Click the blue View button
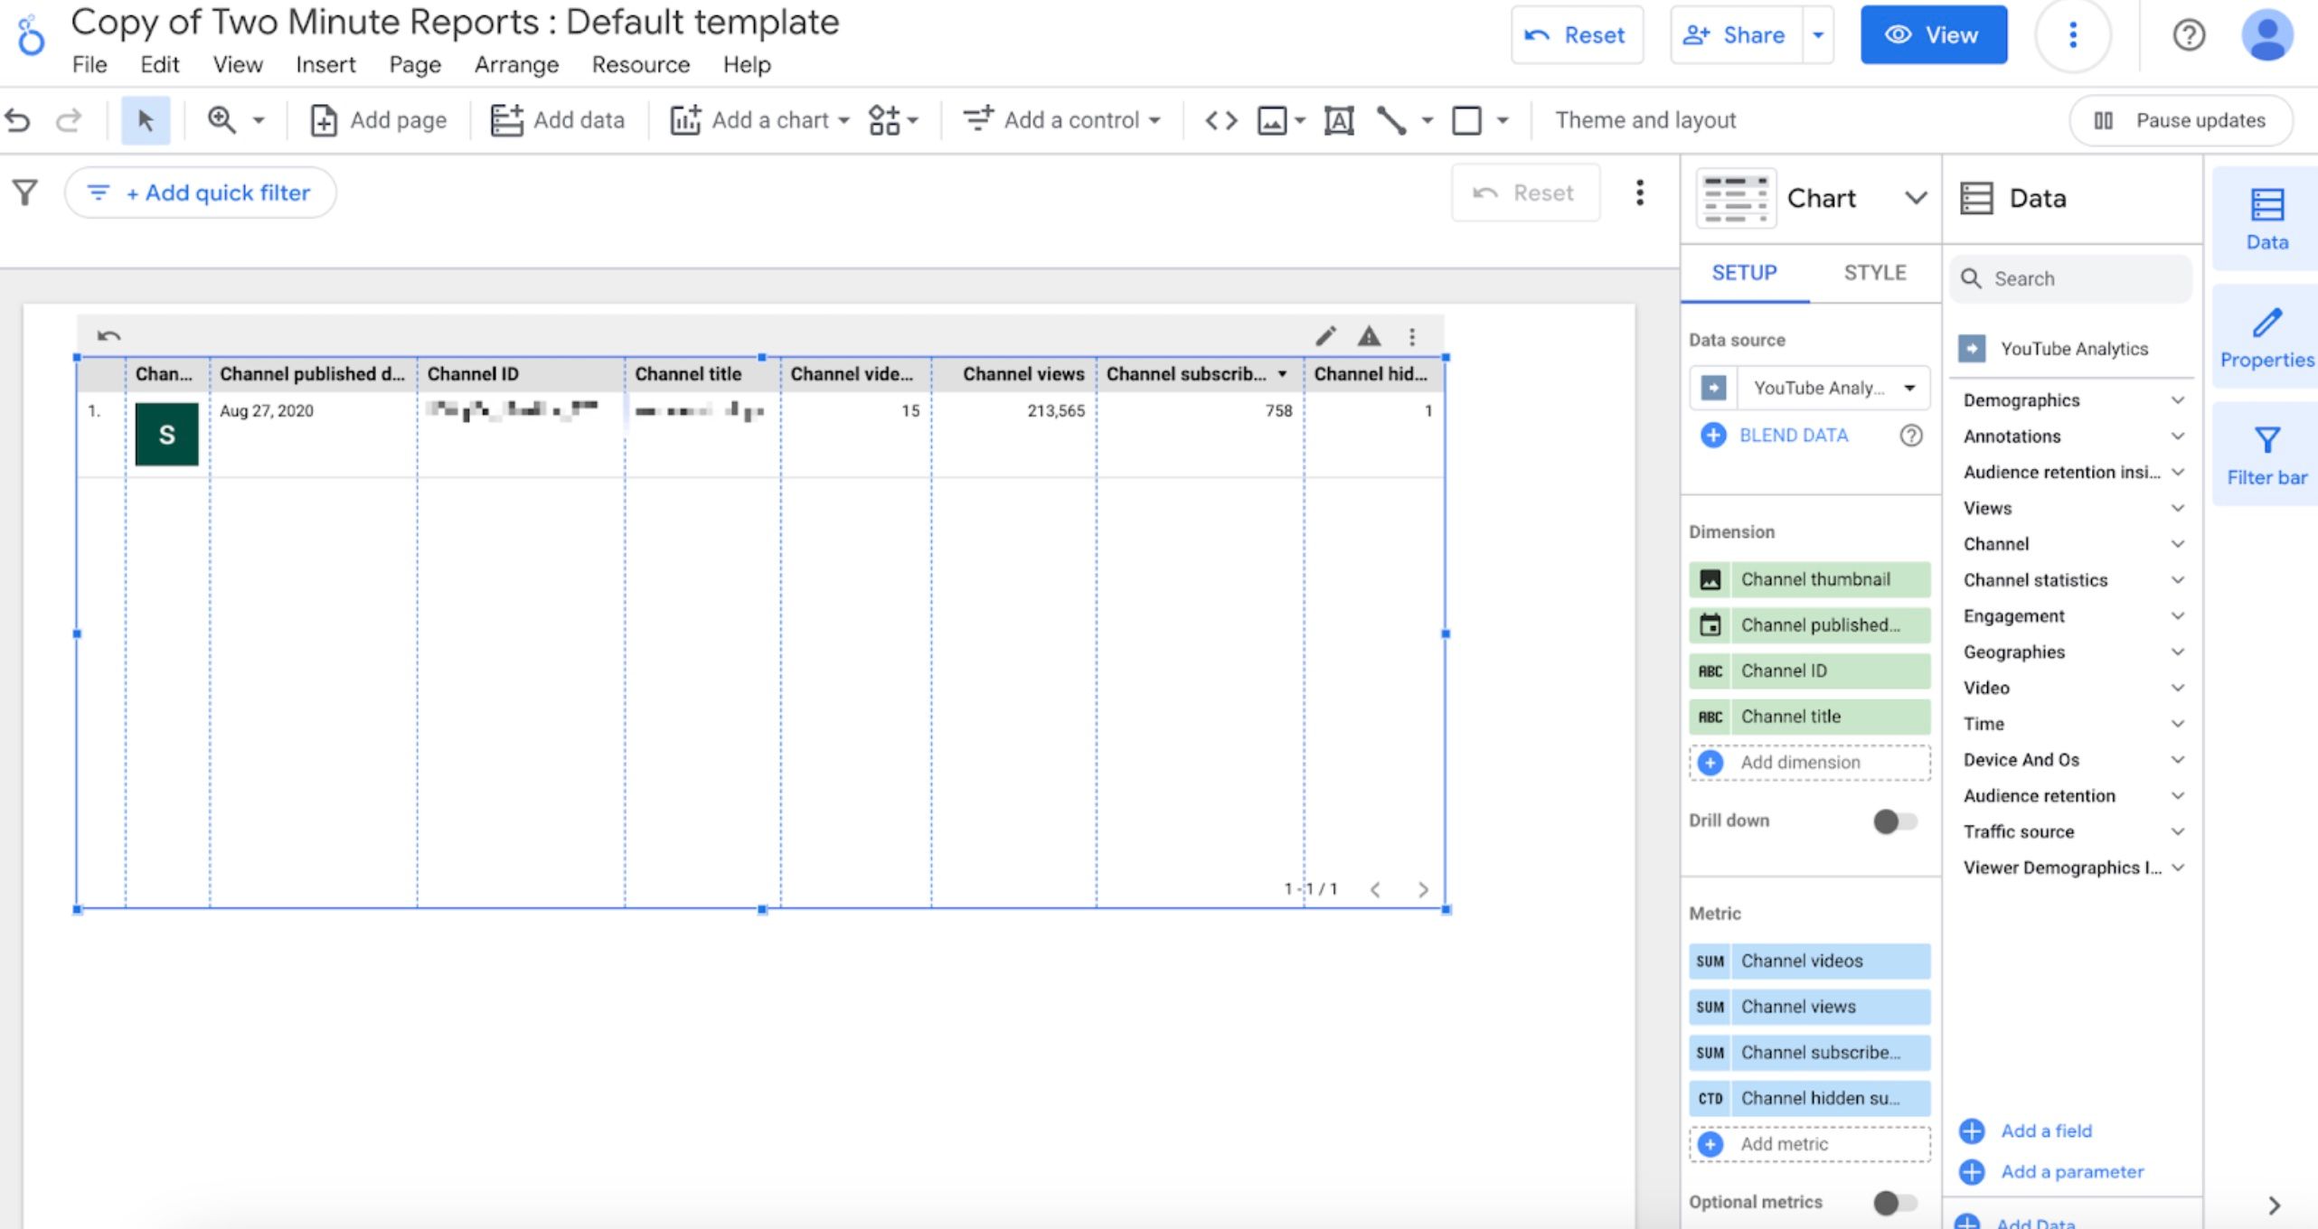The width and height of the screenshot is (2318, 1229). pos(1933,35)
